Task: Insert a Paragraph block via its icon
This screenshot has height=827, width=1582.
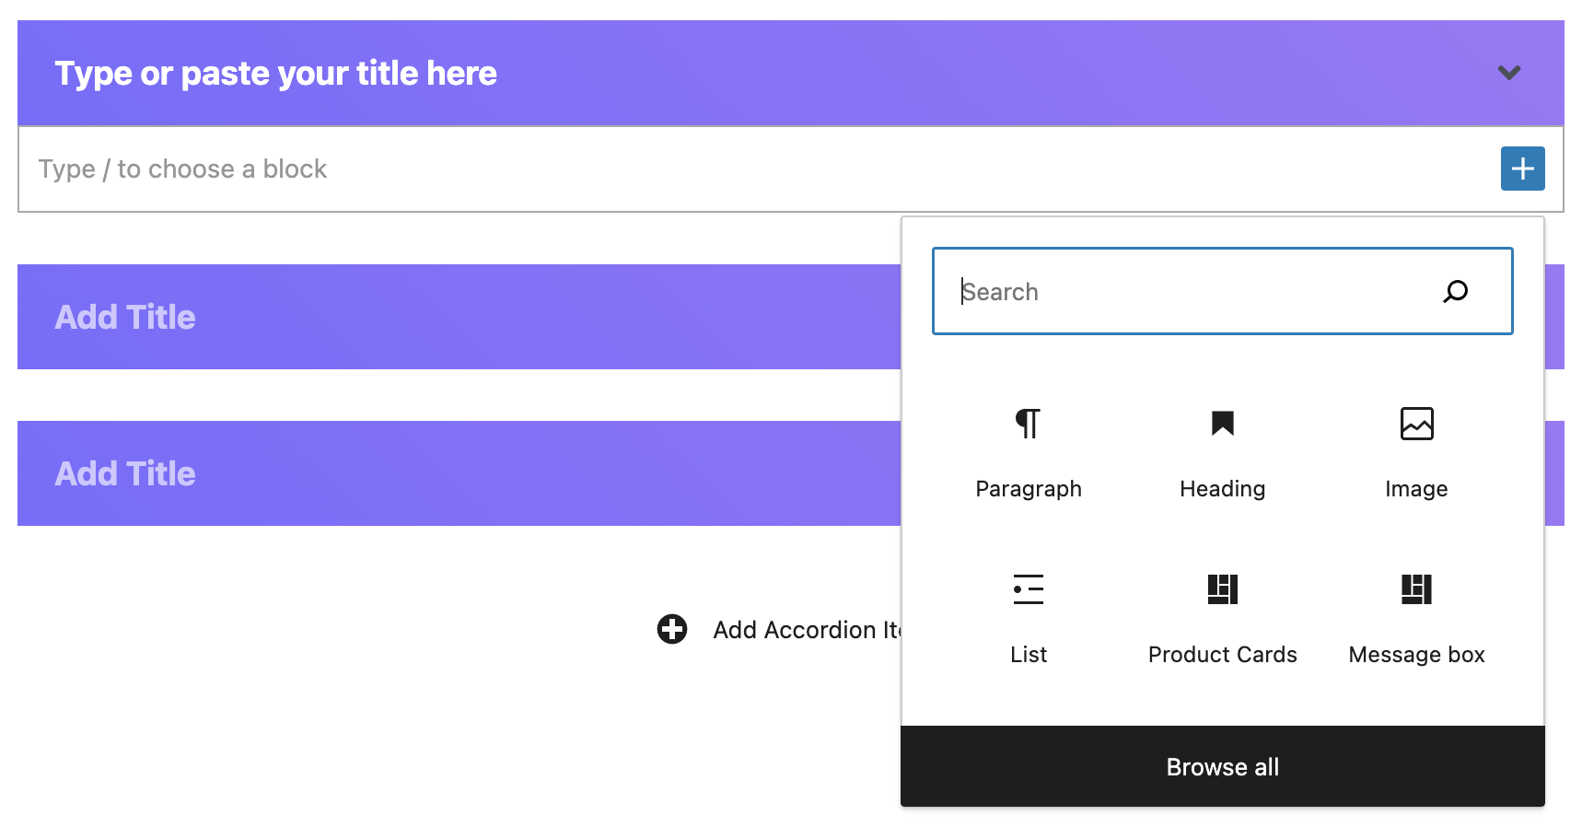Action: 1028,424
